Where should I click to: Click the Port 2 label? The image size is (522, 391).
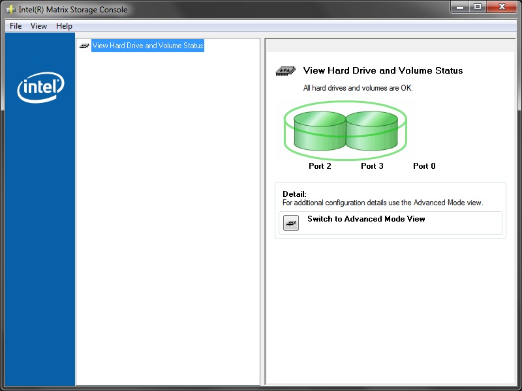coord(320,166)
